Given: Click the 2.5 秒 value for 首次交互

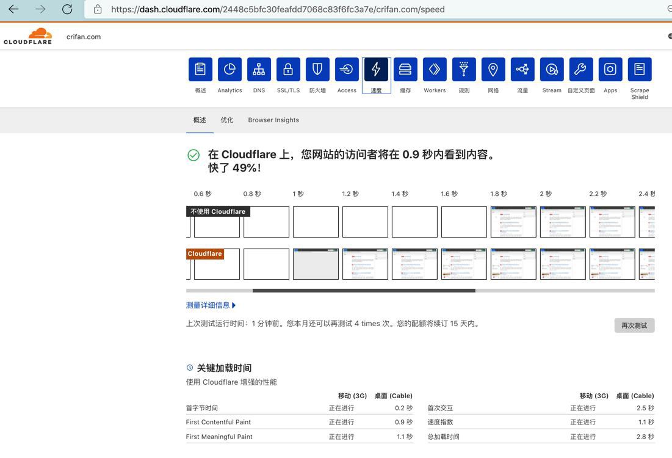Looking at the screenshot, I should (645, 408).
